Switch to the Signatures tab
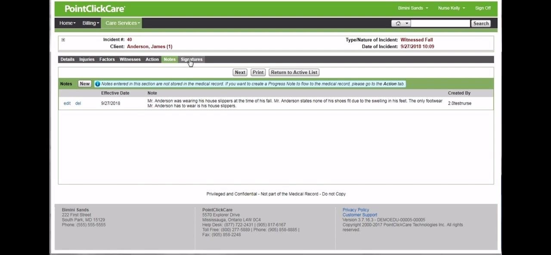551x255 pixels. tap(192, 59)
